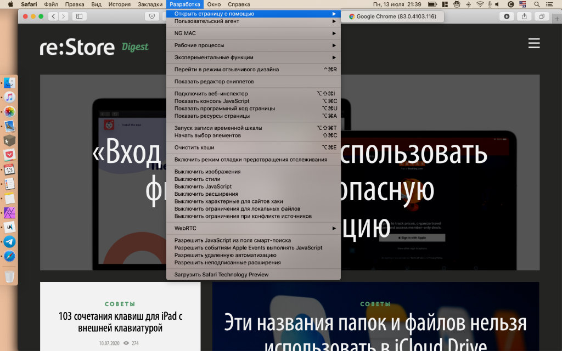Click Safari compass icon in Dock
Viewport: 562px width, 351px height.
[10, 256]
